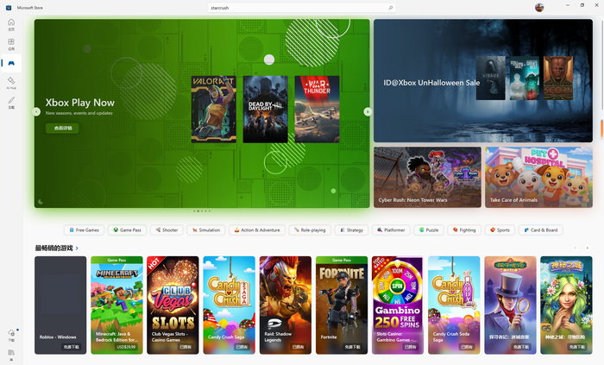Viewport: 604px width, 365px height.
Task: Open the Dead by Daylight cover
Action: [266, 110]
